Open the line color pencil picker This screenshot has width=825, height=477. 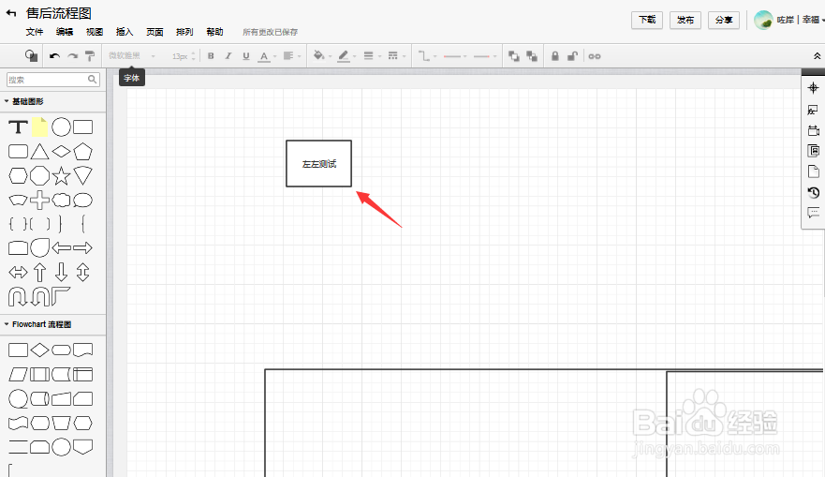coord(346,56)
